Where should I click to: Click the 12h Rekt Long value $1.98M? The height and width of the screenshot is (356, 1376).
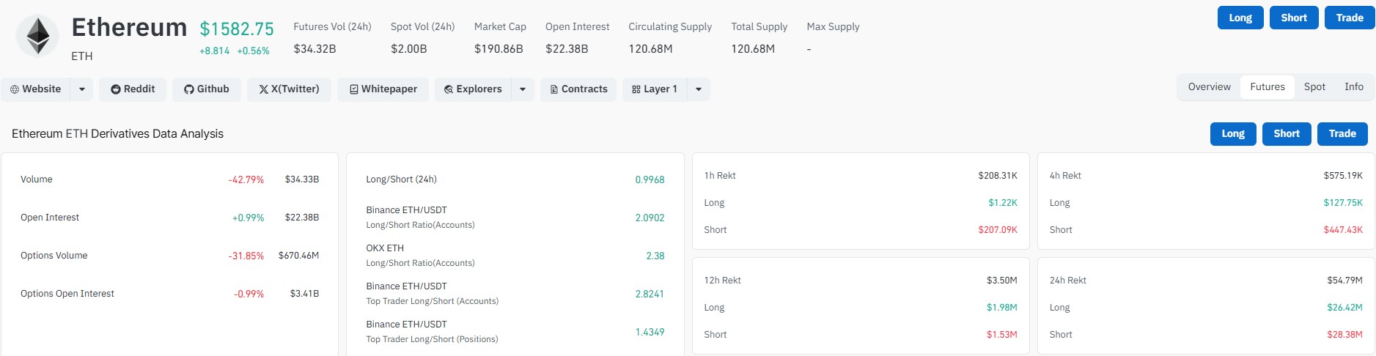[1002, 308]
